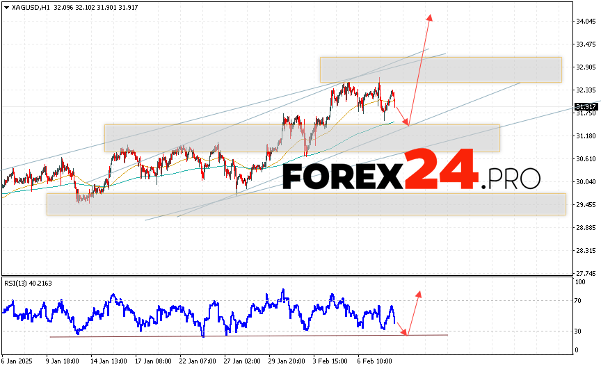Click the XAGUSD,H1 chart title

(x=31, y=7)
